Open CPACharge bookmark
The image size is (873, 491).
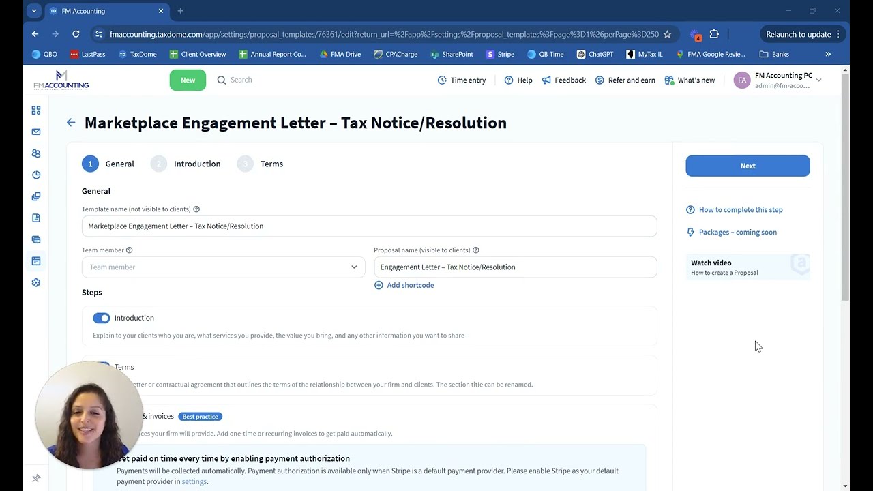pos(396,54)
